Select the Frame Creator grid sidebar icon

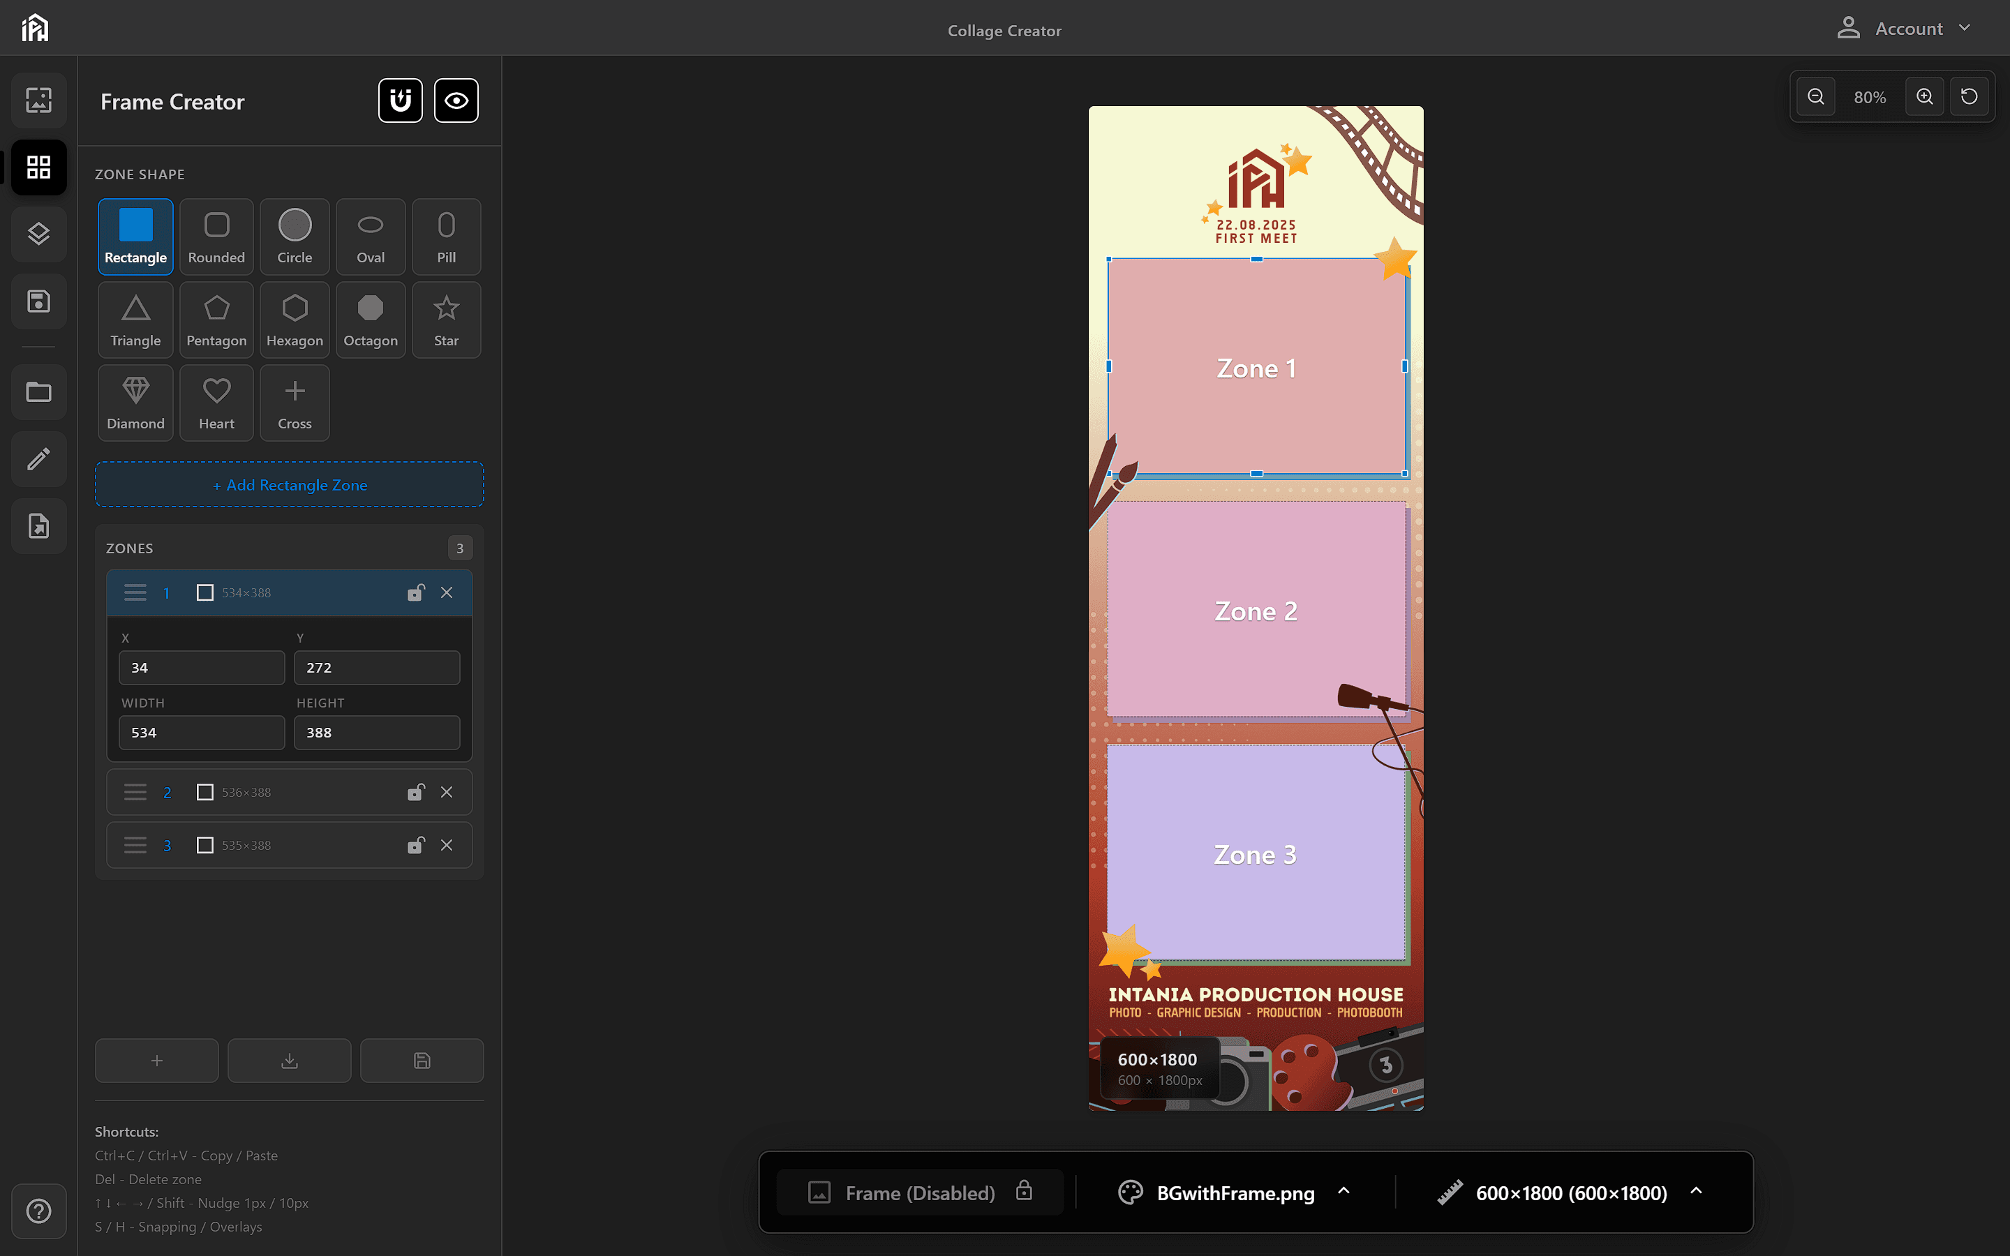(39, 167)
